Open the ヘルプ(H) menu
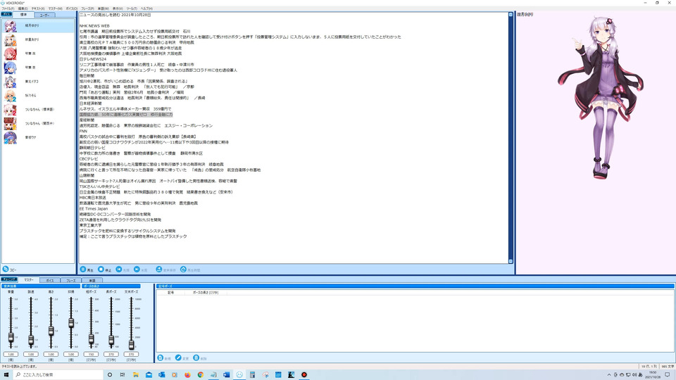The height and width of the screenshot is (380, 676). (146, 8)
